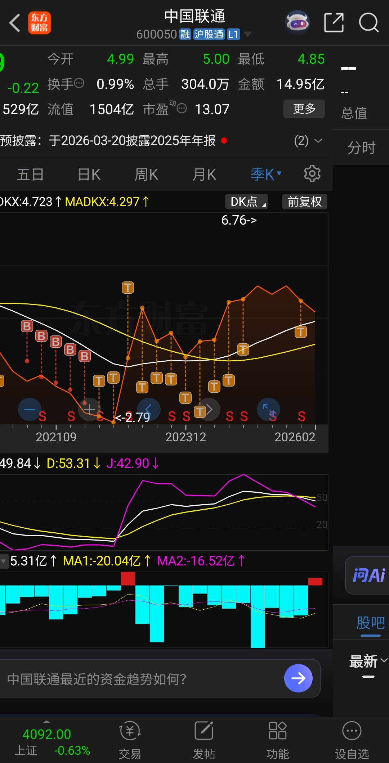Expand the 上证 index bar

pos(46,722)
